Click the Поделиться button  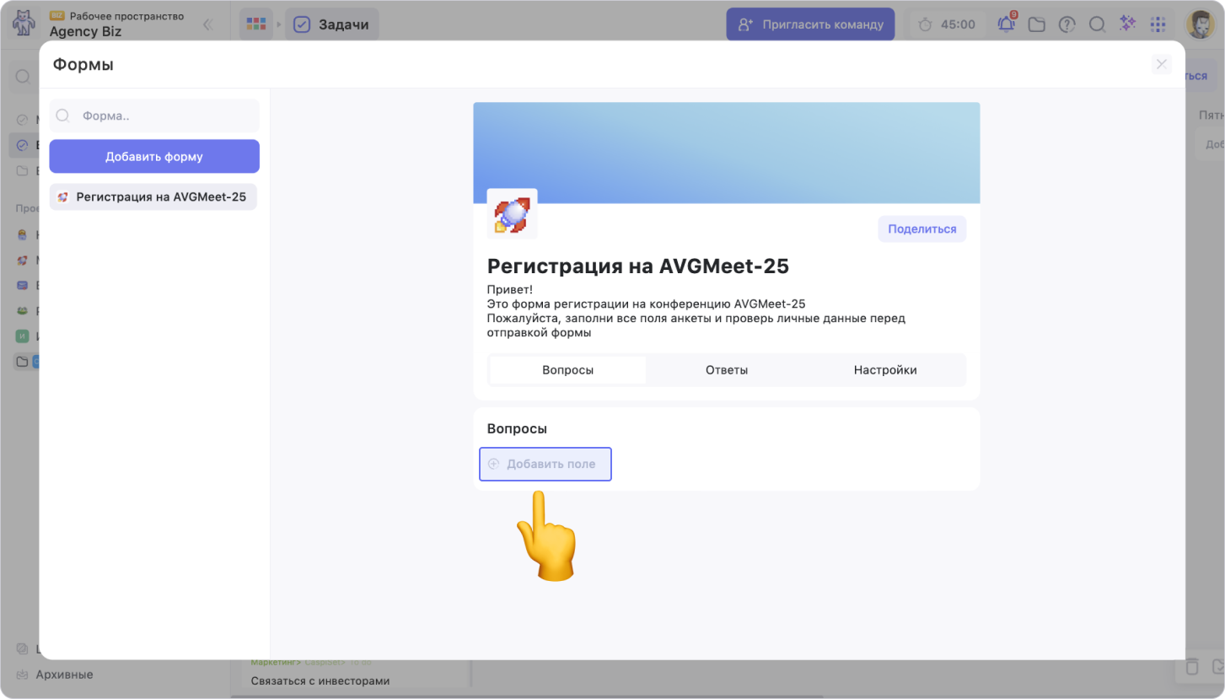coord(921,229)
